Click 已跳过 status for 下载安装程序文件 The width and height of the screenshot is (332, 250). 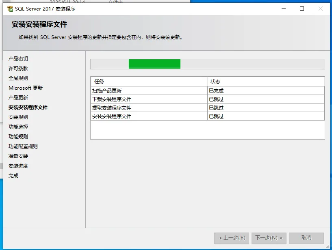point(266,99)
